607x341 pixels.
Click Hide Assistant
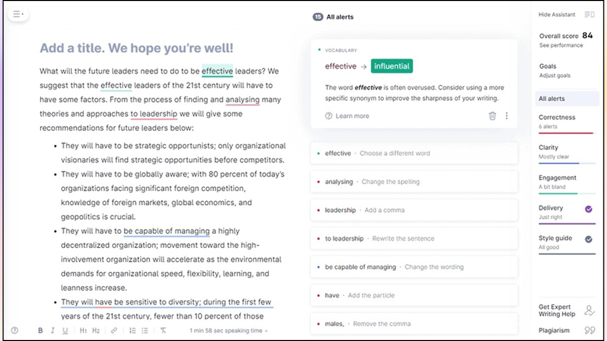[x=557, y=15]
